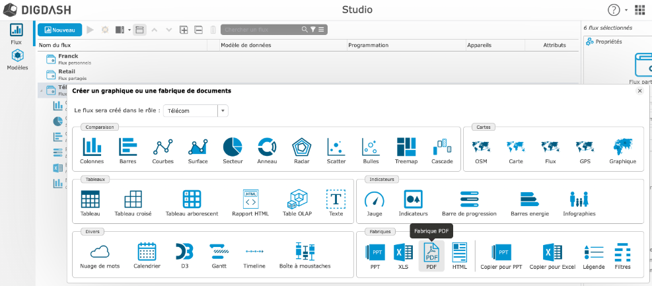Click the Chercher un flux search field
Image resolution: width=652 pixels, height=286 pixels.
(x=261, y=30)
